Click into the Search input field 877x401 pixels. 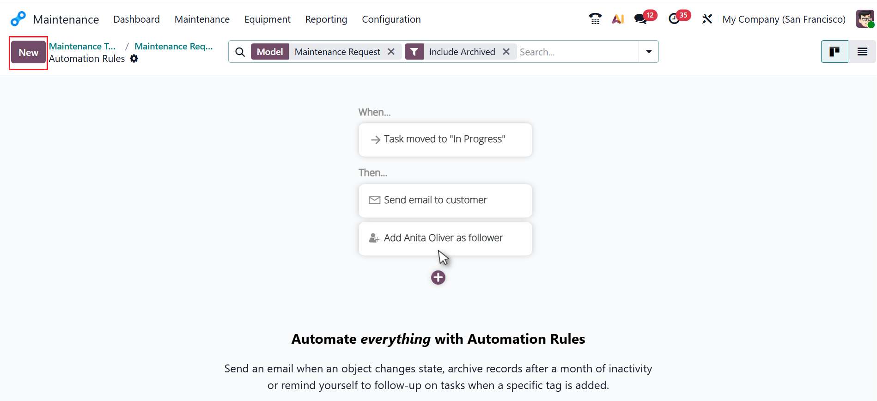click(578, 52)
